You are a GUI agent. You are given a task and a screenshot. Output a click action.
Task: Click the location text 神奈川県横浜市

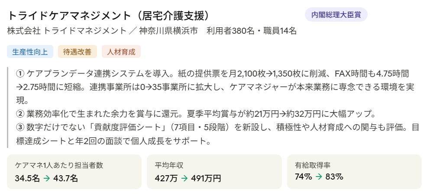168,31
